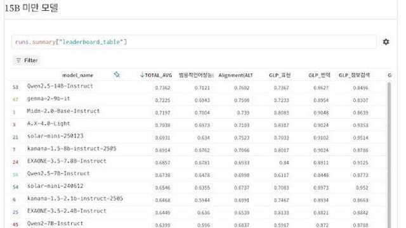Open the table settings gear icon
Image resolution: width=406 pixels, height=228 pixels.
point(386,42)
